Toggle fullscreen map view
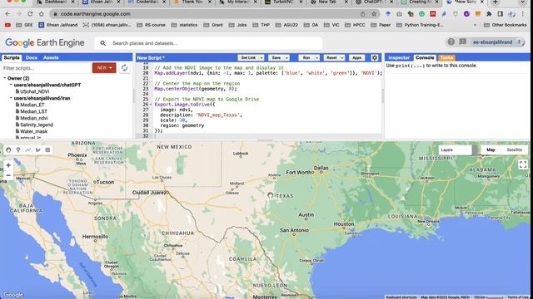Viewport: 533px width, 299px height. (523, 164)
